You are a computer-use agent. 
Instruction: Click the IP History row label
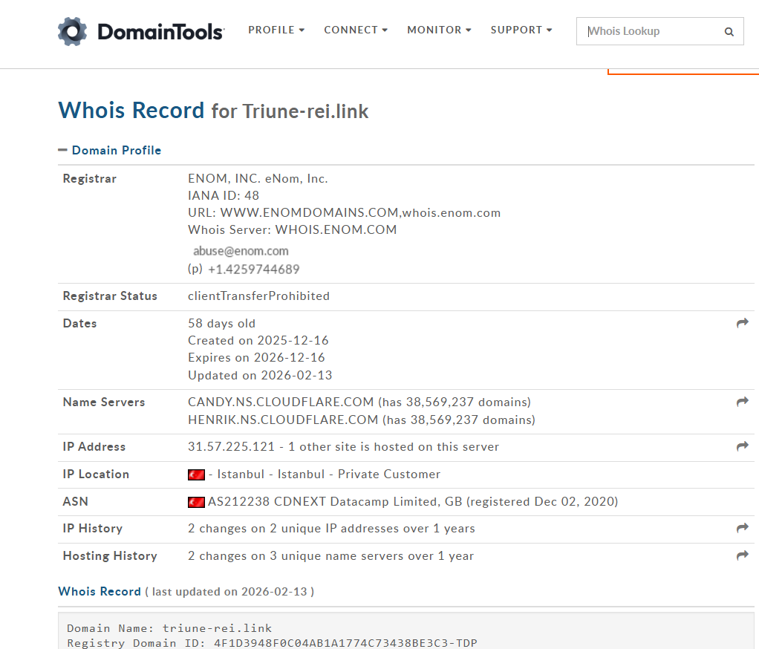[x=92, y=529]
